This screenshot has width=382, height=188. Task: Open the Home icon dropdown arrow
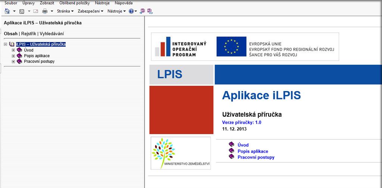pos(14,11)
